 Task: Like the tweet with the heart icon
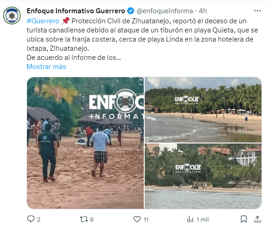(x=137, y=219)
